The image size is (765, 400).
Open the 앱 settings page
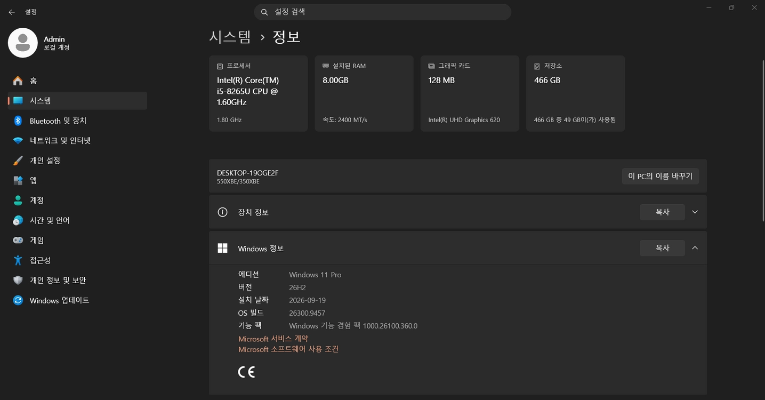pos(77,180)
